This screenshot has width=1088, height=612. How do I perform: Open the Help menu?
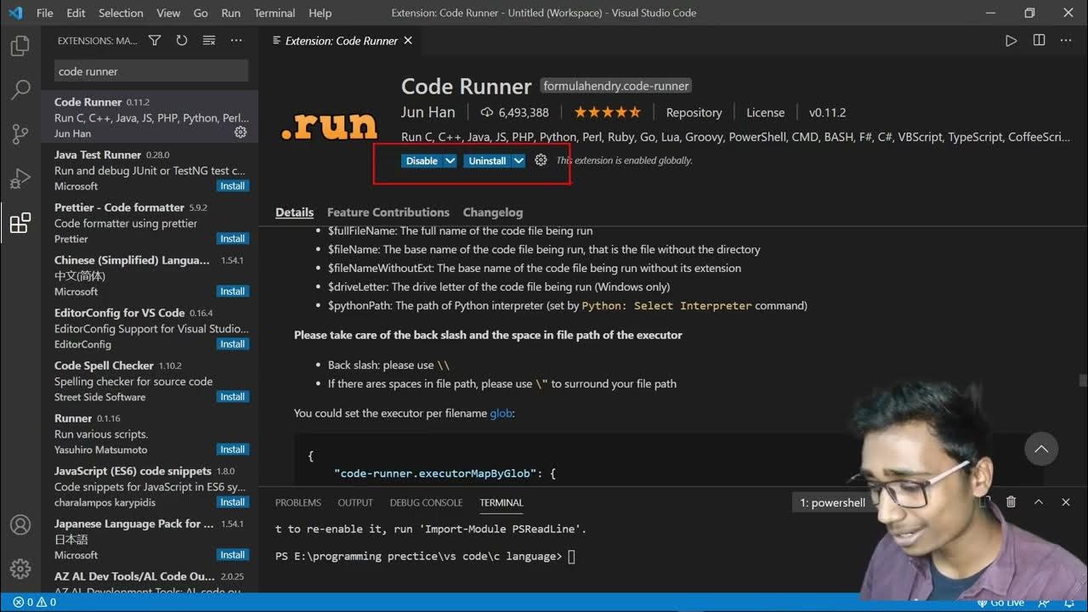coord(320,13)
